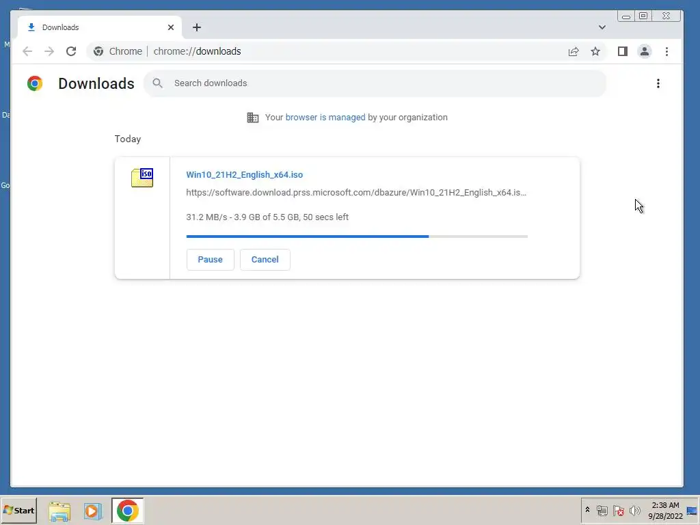Click the Chrome logo beside Downloads
The height and width of the screenshot is (525, 700).
35,83
